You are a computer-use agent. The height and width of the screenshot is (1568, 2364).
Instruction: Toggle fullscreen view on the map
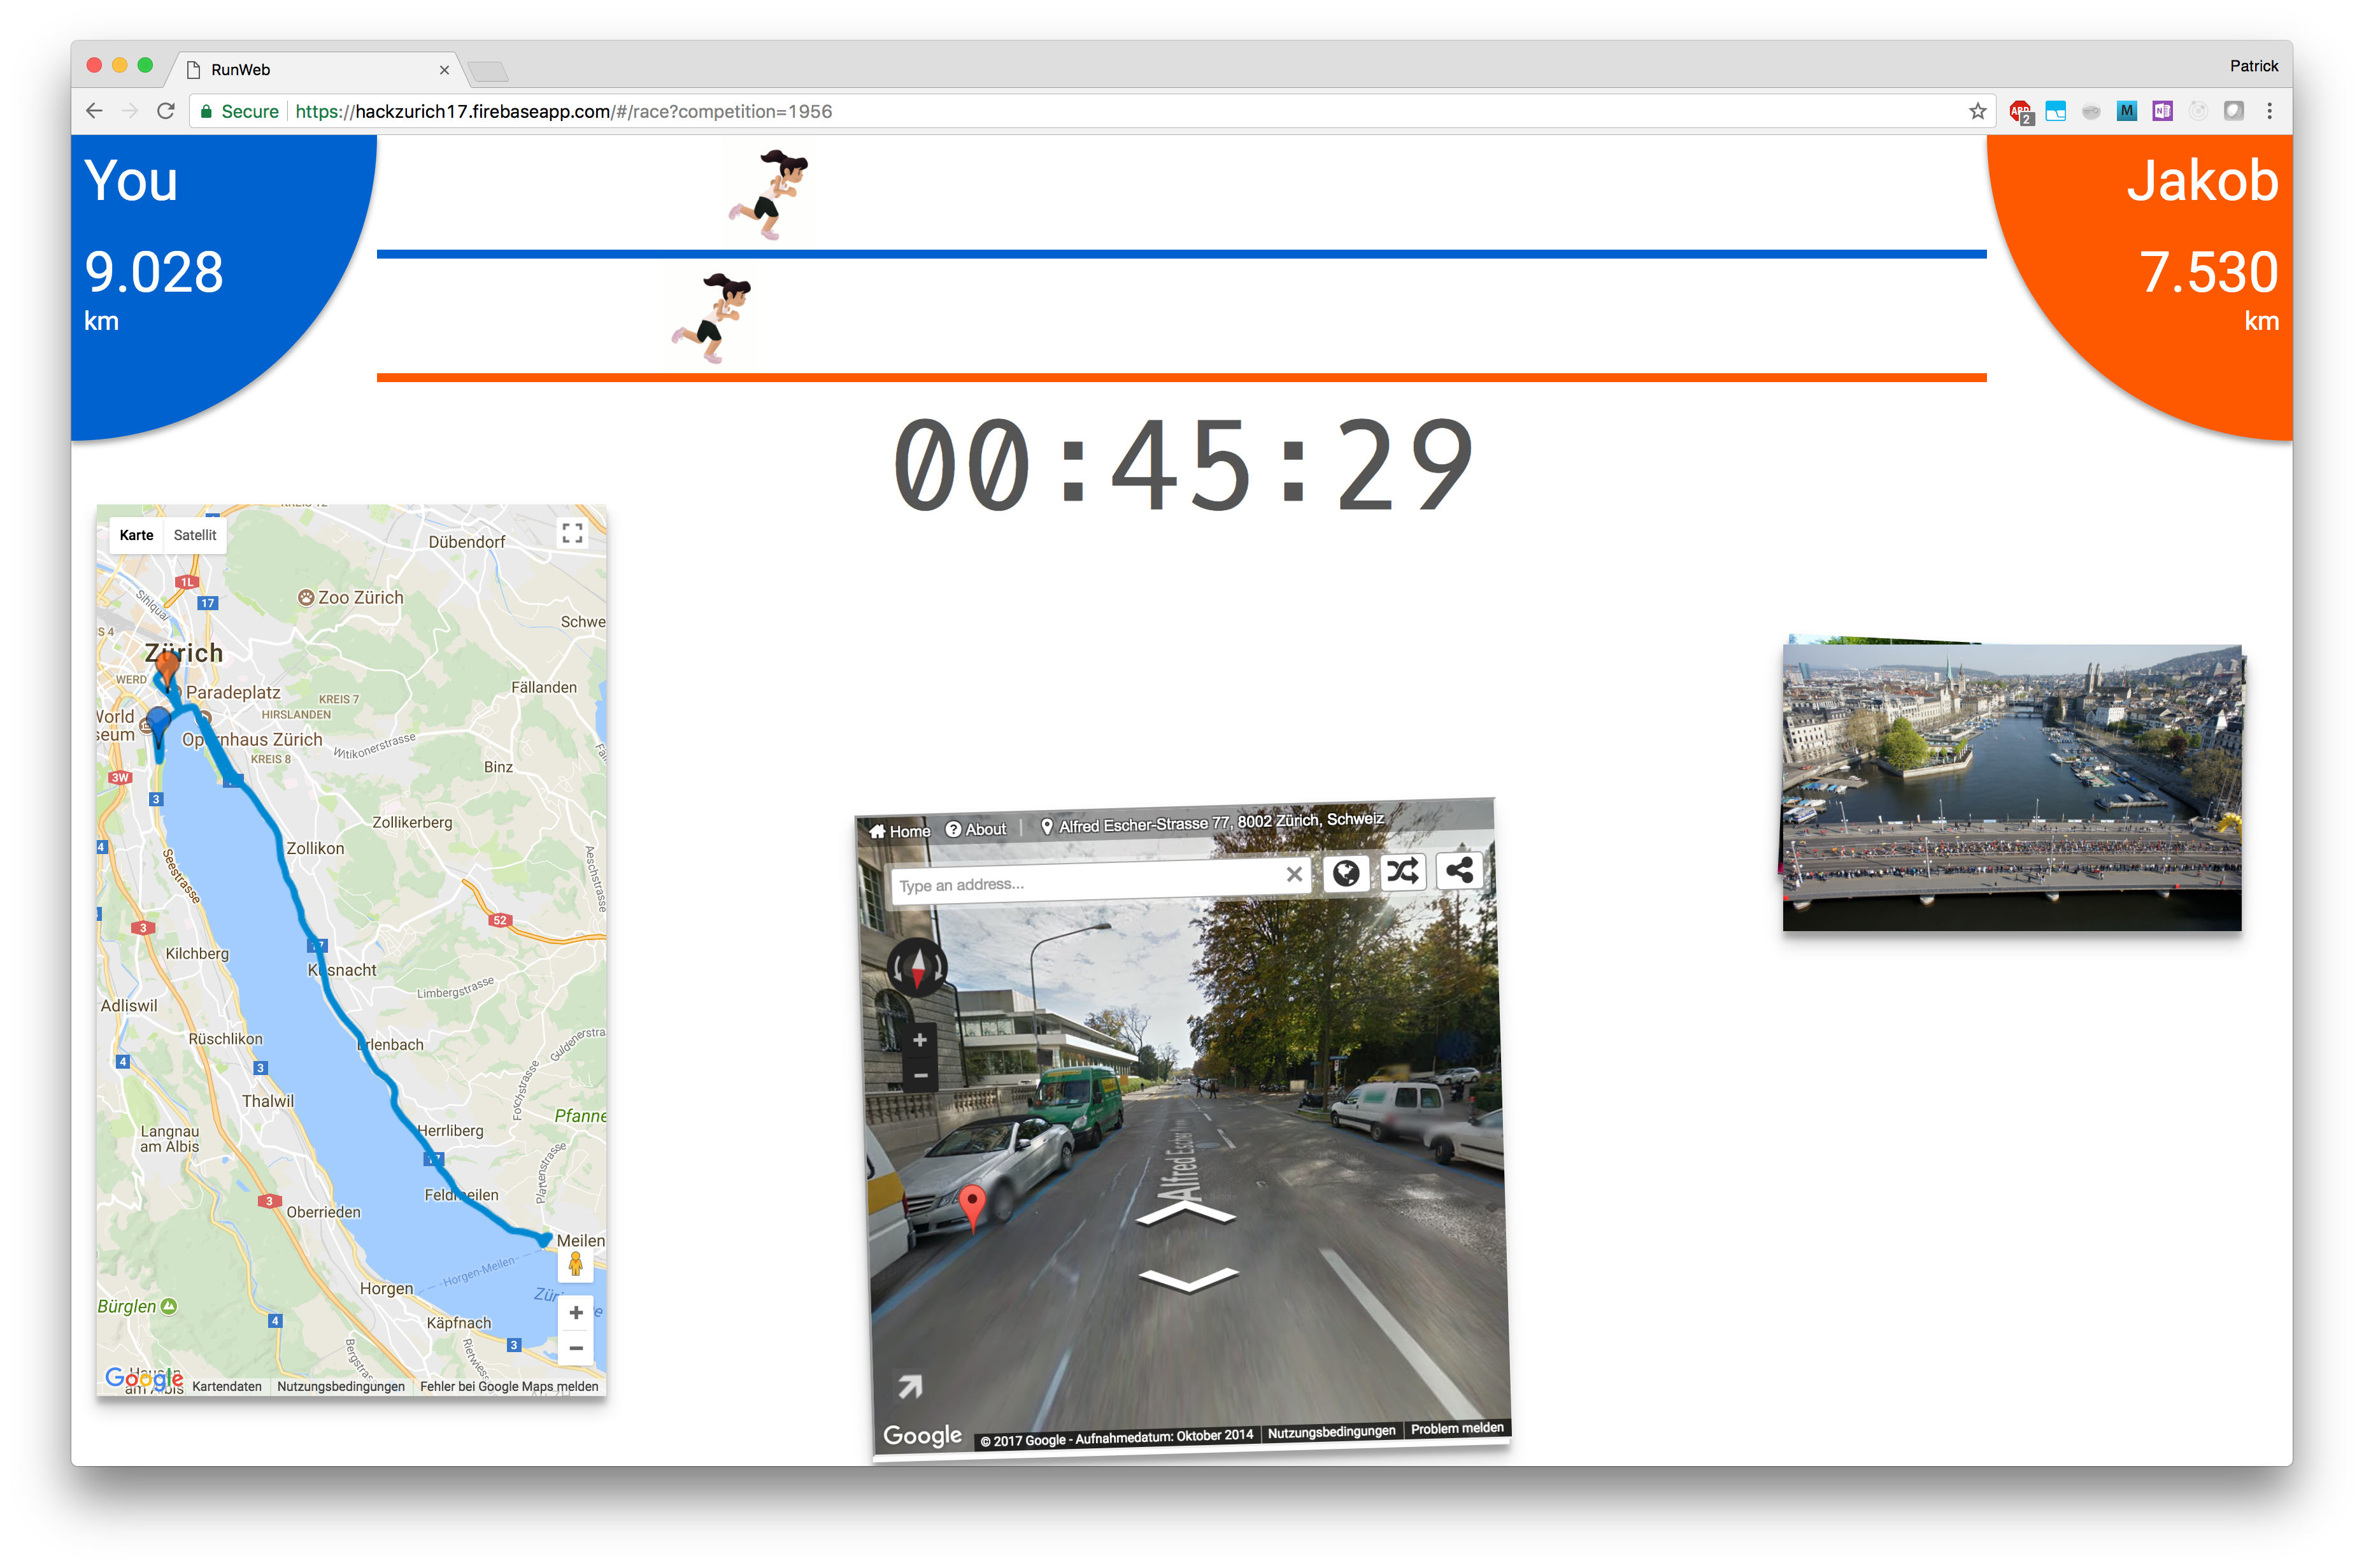572,533
